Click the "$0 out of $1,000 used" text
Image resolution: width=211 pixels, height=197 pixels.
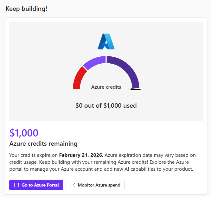coord(106,105)
